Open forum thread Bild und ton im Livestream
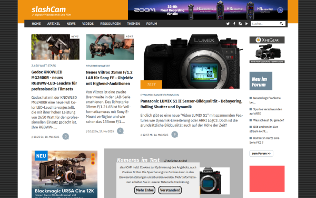The width and height of the screenshot is (316, 198). 264,129
